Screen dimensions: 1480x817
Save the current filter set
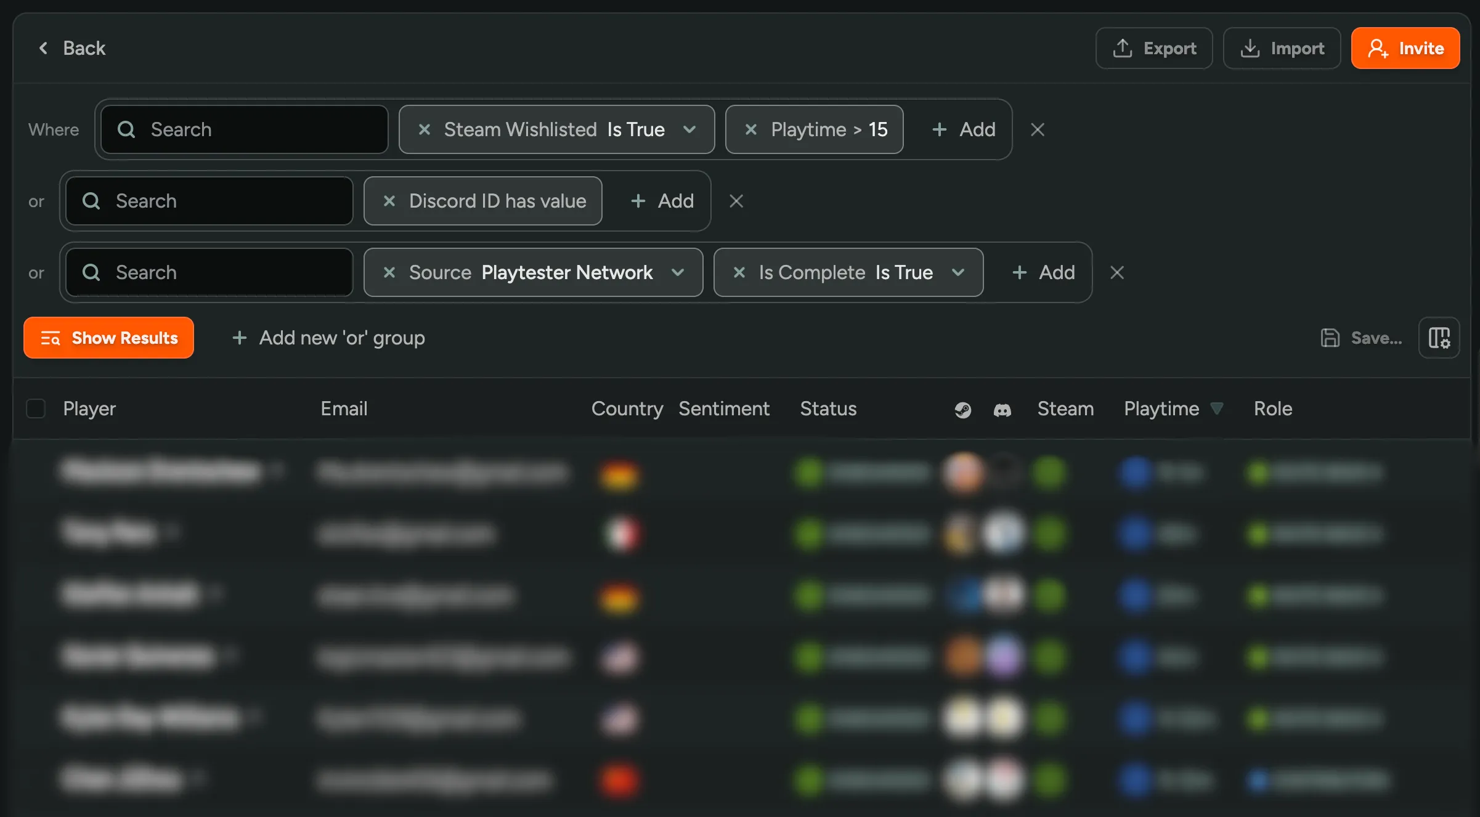pos(1361,338)
